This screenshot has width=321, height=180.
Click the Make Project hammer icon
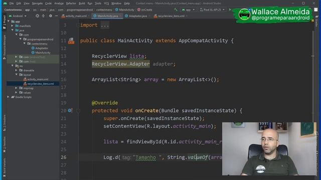(176, 9)
